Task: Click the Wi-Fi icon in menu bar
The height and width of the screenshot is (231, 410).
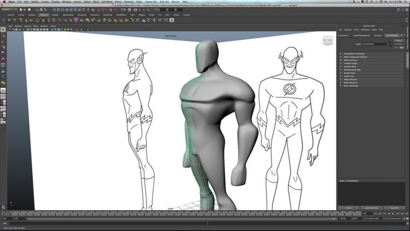Action: [x=381, y=2]
